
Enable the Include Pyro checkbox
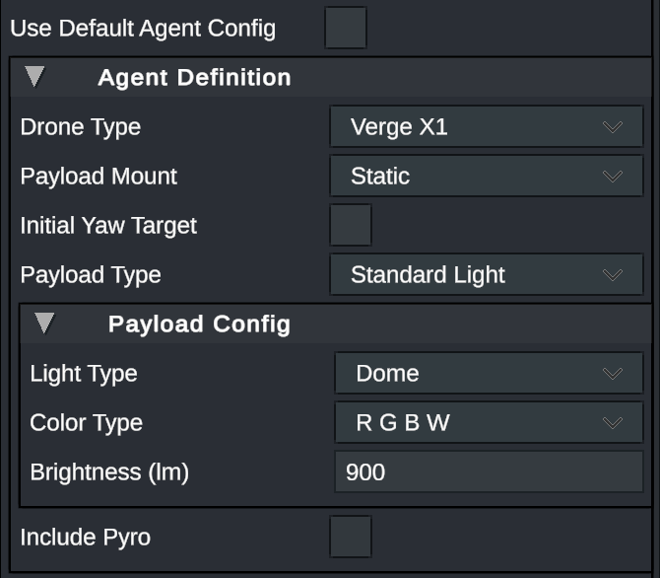click(351, 537)
